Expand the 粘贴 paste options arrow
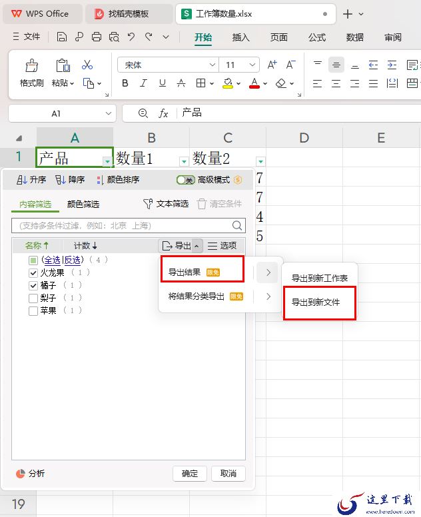This screenshot has height=517, width=421. click(72, 83)
